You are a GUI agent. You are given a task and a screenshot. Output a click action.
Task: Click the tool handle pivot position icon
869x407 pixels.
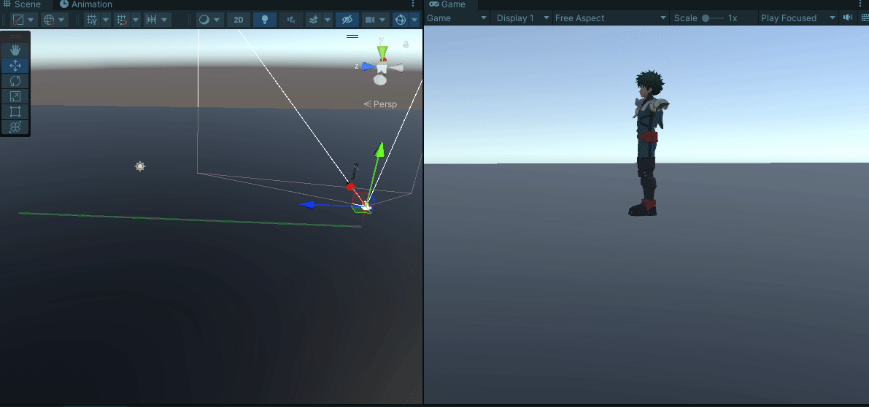pos(18,20)
